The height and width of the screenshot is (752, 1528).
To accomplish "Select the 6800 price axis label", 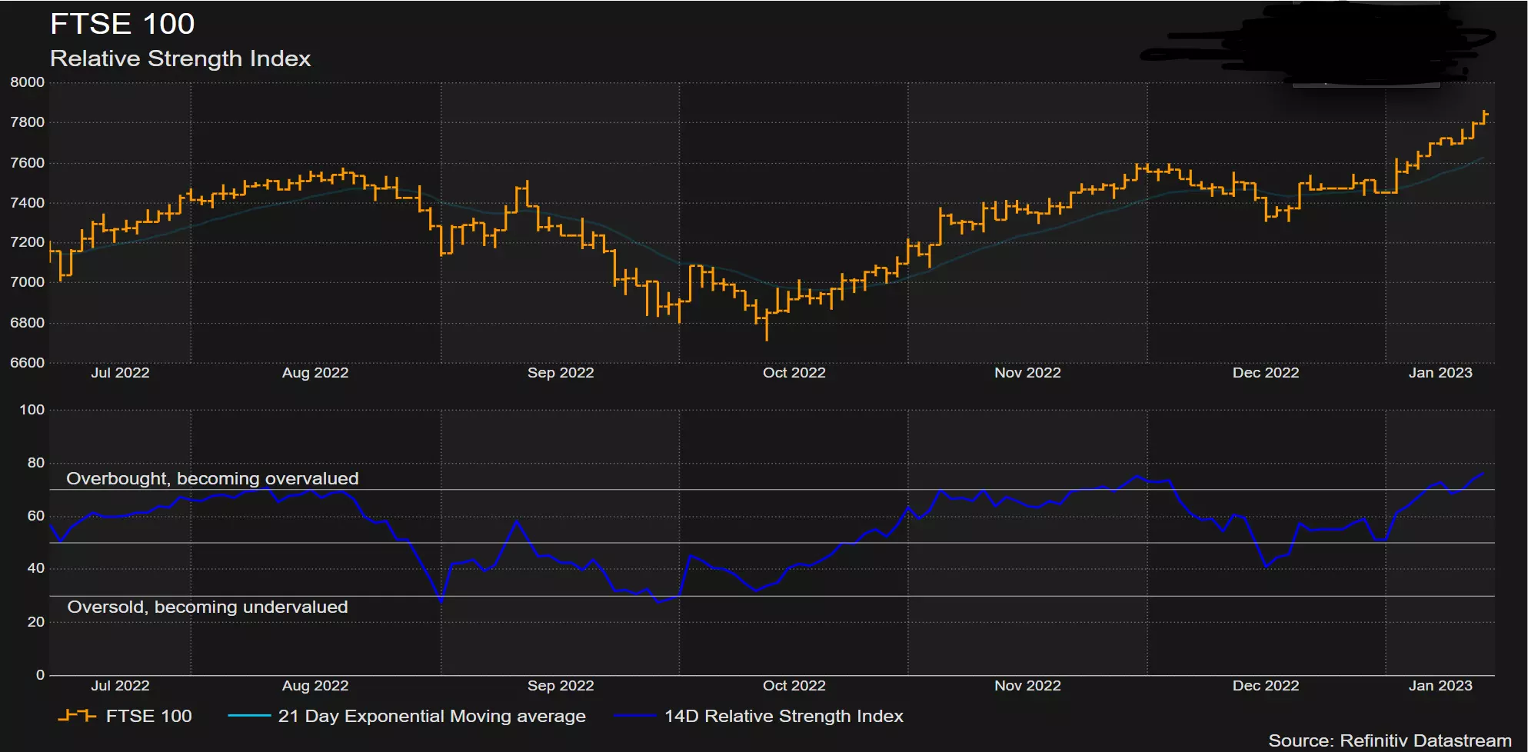I will 27,323.
